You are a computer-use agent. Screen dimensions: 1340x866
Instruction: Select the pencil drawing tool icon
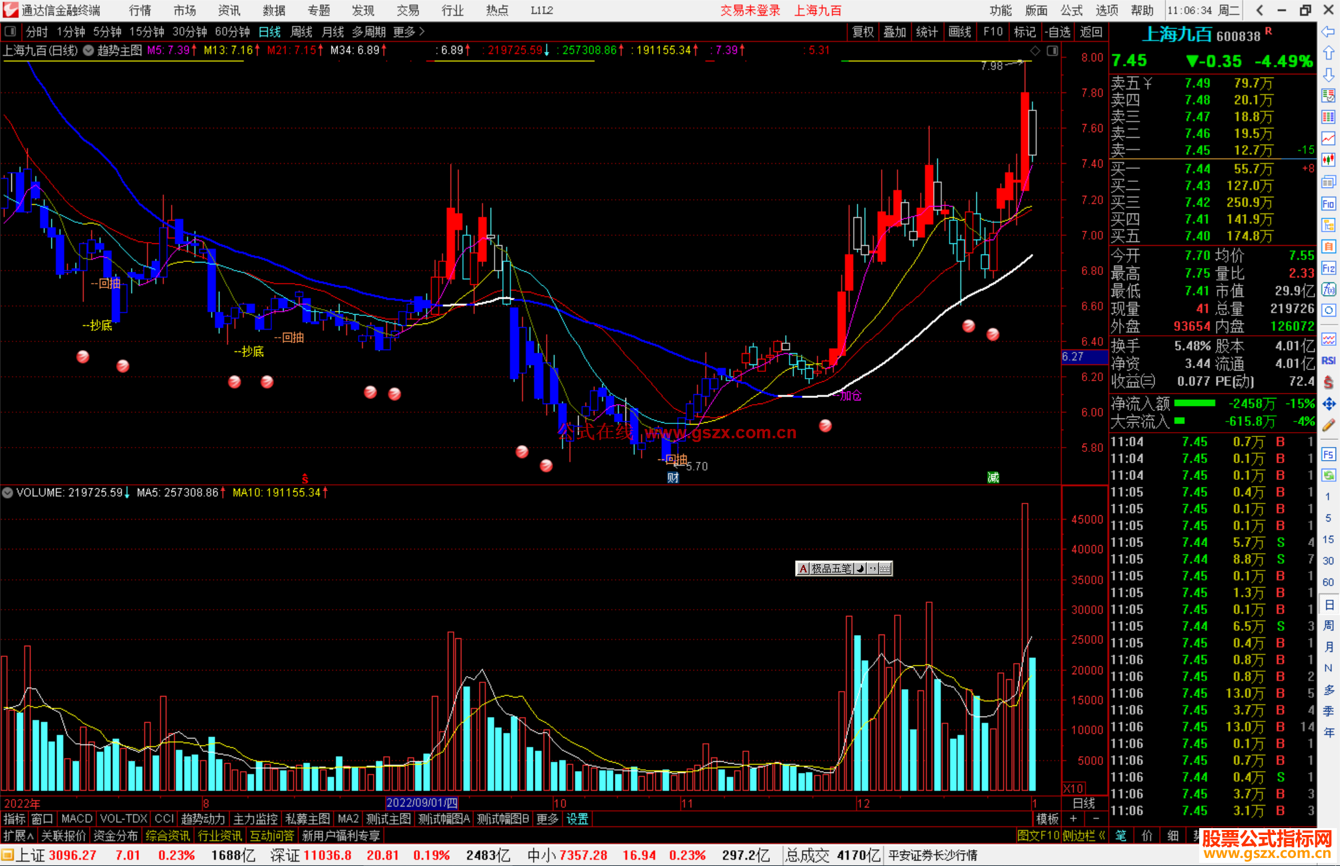(x=1328, y=425)
